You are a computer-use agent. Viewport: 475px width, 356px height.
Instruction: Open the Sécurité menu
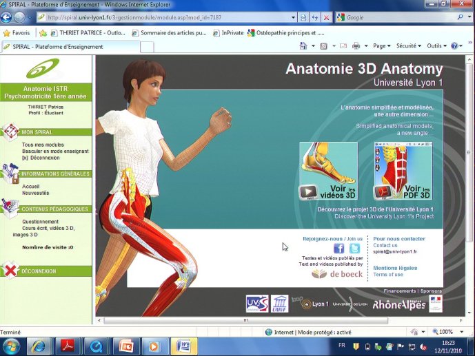click(409, 46)
